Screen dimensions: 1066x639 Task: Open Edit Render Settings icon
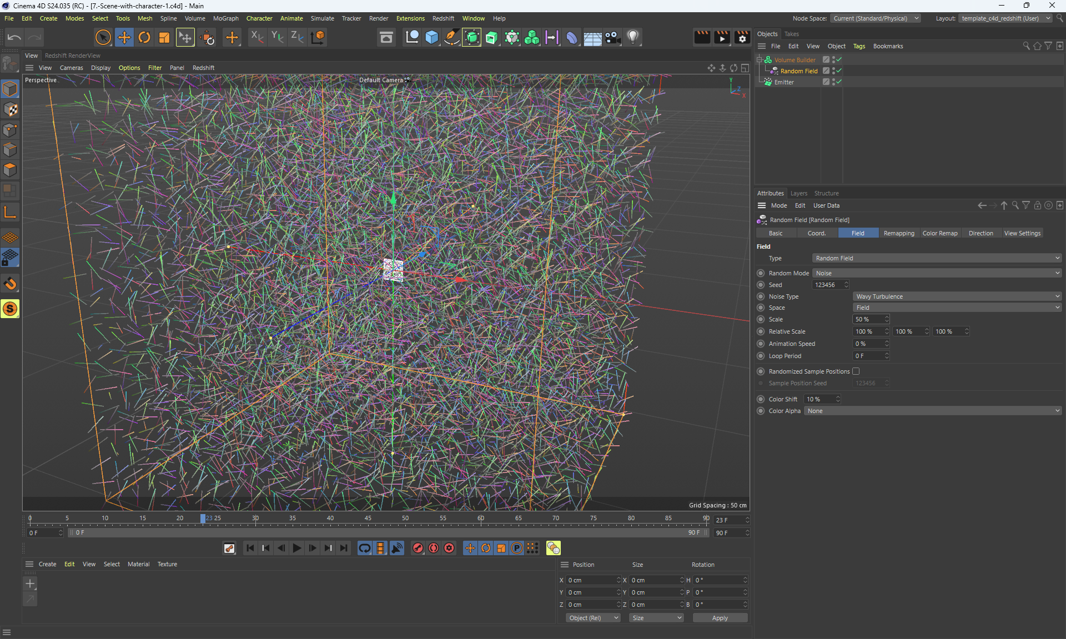(x=742, y=37)
